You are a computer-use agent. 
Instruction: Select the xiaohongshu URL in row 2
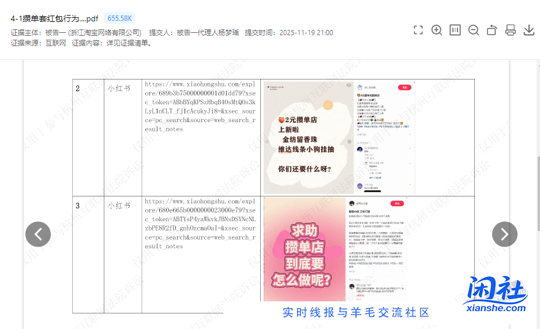(200, 107)
